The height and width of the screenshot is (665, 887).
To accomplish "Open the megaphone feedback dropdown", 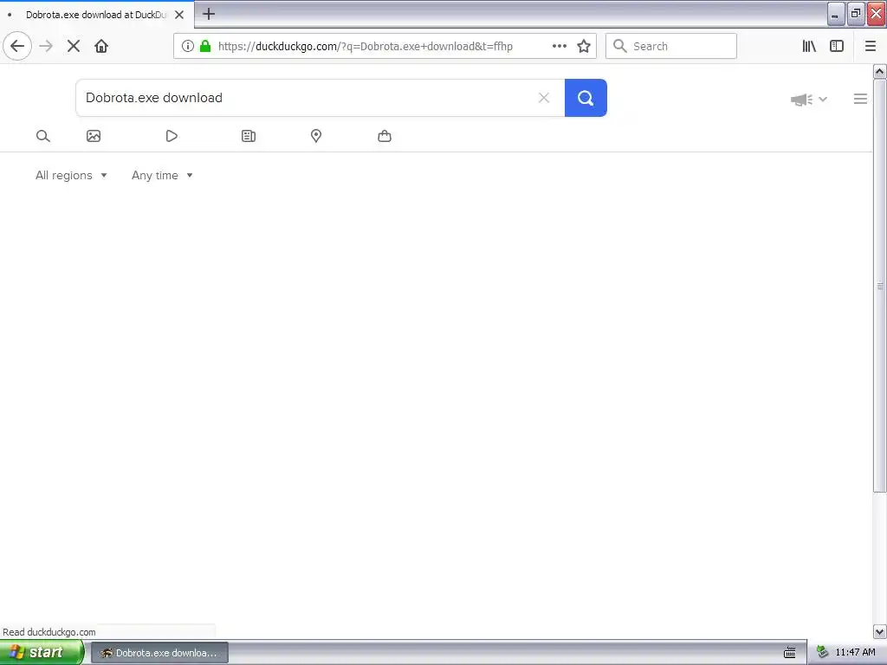I will 809,100.
